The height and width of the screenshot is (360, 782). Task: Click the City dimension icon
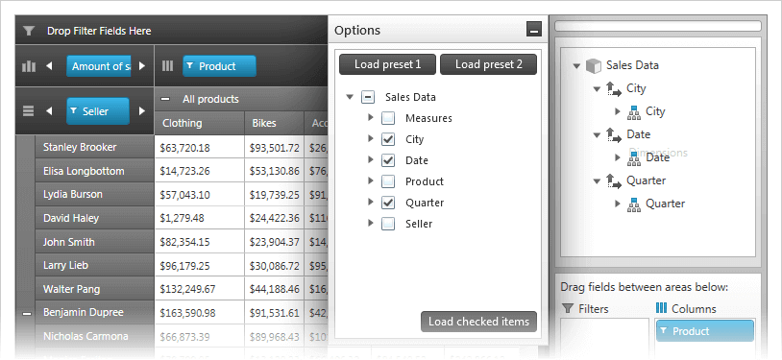(615, 89)
